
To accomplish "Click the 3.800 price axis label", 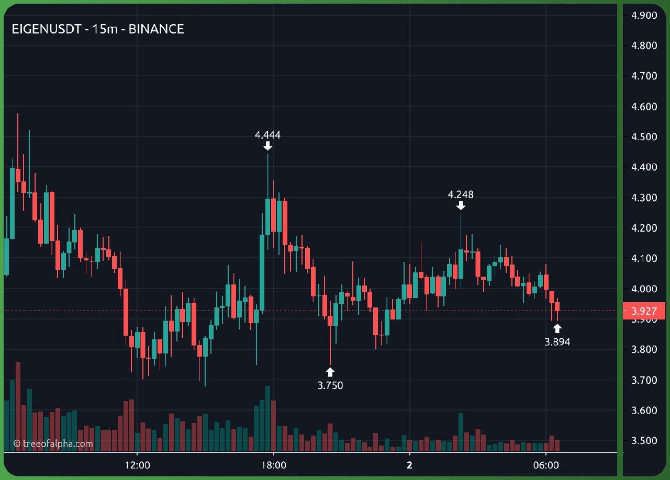I will pos(644,349).
